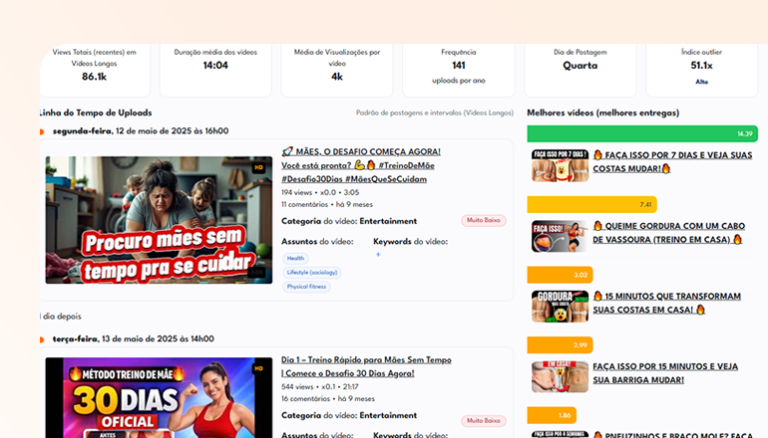Click the yellow 7.41 score bar

591,204
